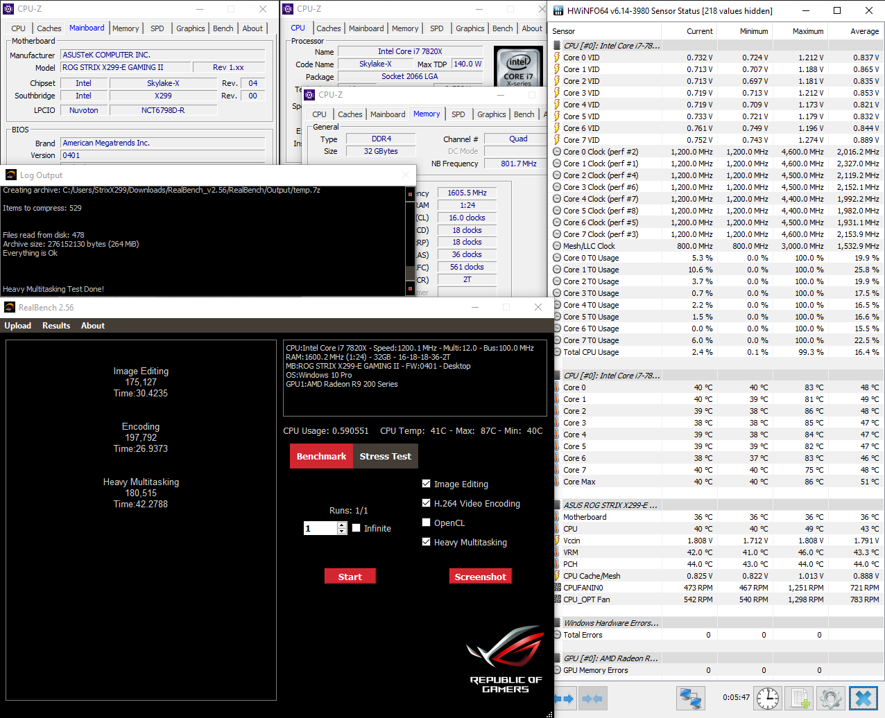Screen dimensions: 885x718
Task: Open the Results menu in RealBench
Action: click(x=56, y=326)
